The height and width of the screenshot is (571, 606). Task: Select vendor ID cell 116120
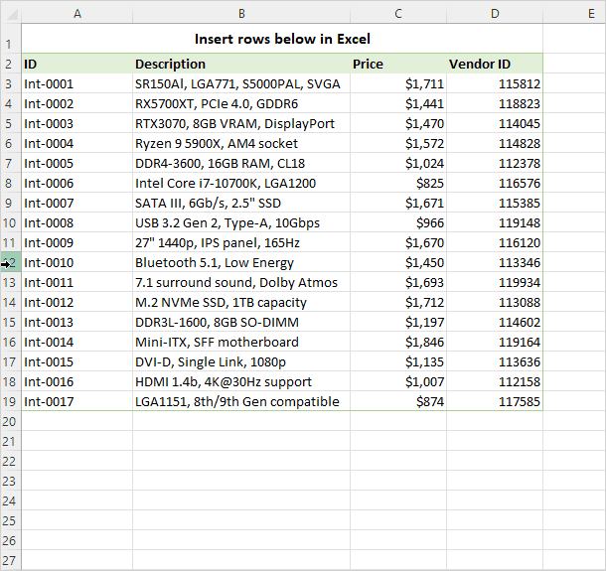pos(495,242)
